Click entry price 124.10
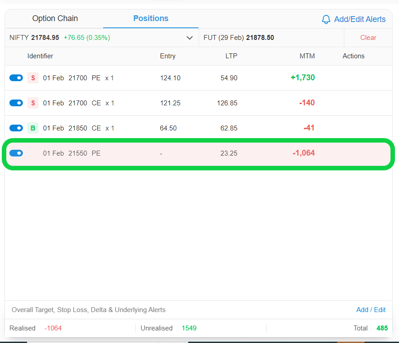The height and width of the screenshot is (343, 399). tap(170, 78)
